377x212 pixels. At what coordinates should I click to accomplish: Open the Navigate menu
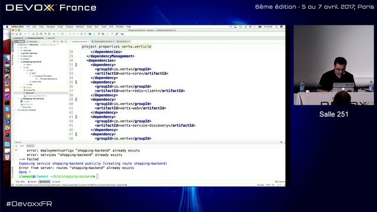(51, 26)
